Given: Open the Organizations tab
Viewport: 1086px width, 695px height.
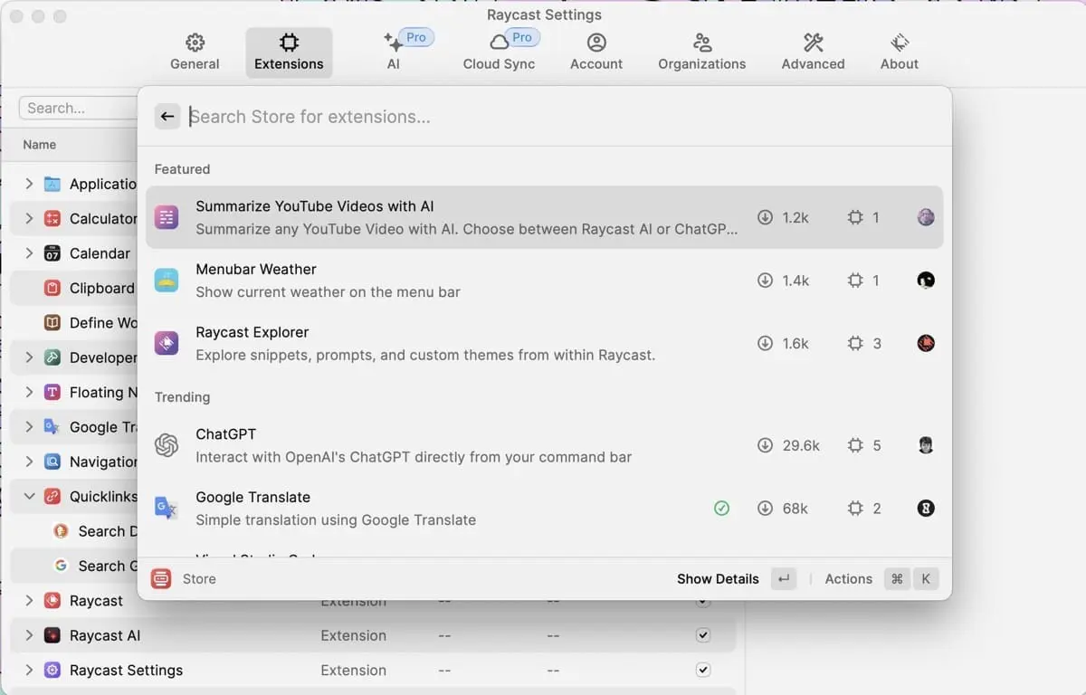Looking at the screenshot, I should tap(702, 52).
